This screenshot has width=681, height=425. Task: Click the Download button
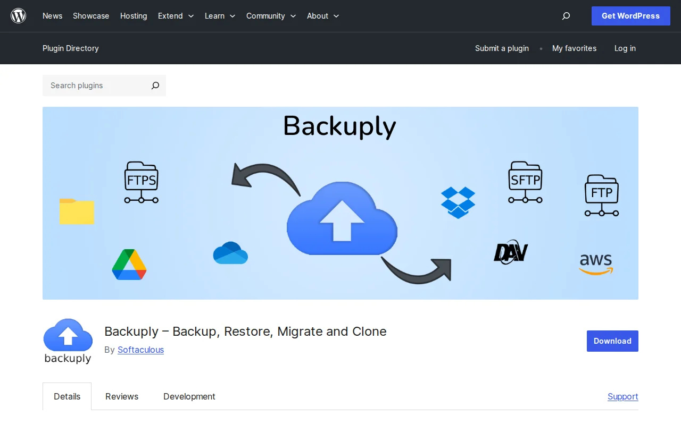coord(612,341)
